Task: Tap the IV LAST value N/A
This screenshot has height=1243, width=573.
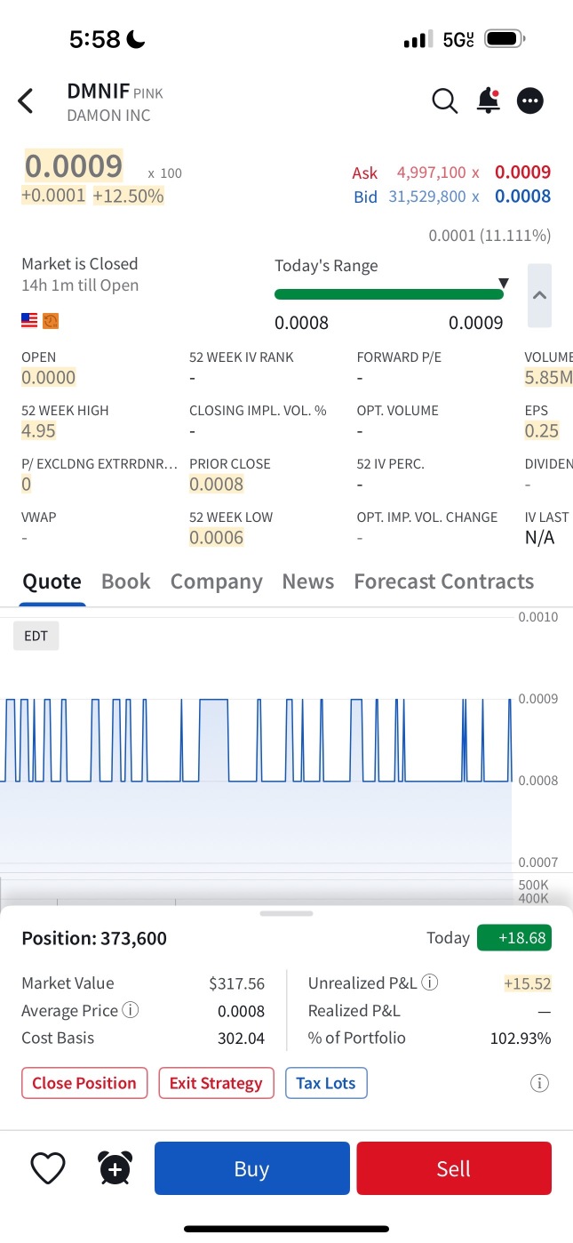Action: click(x=539, y=537)
